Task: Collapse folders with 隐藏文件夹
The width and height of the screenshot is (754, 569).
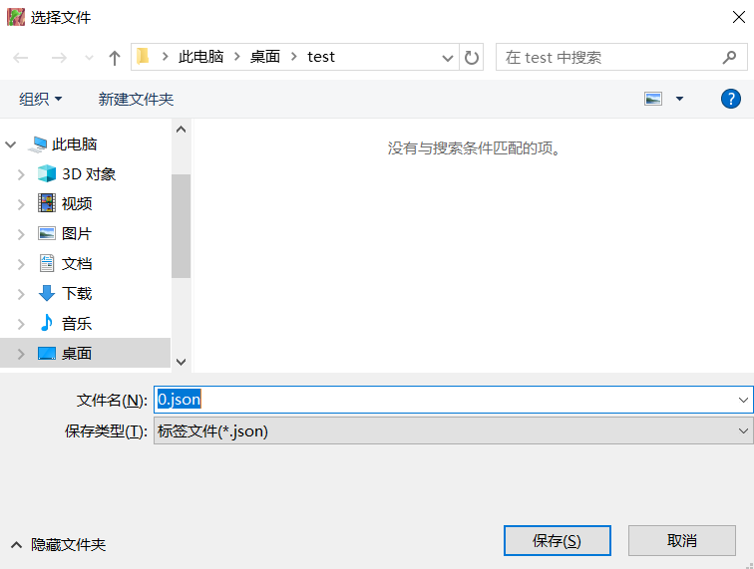Action: [x=58, y=544]
